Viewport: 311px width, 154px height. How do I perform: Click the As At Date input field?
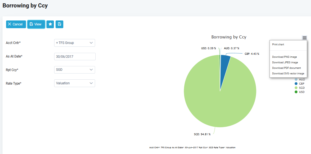click(75, 56)
